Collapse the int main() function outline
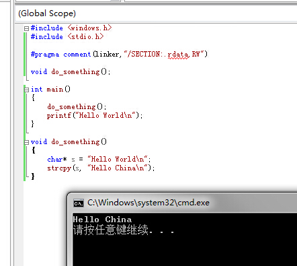The width and height of the screenshot is (297, 266). click(26, 90)
